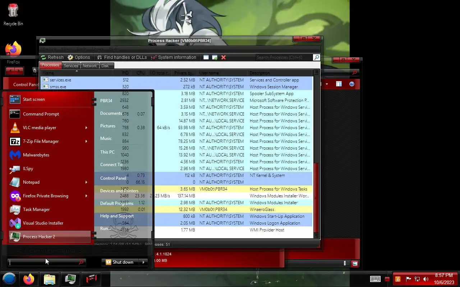This screenshot has height=287, width=460.
Task: Open File Explorer from the taskbar
Action: click(x=49, y=279)
